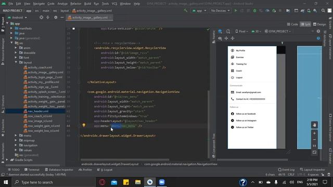Viewport: 333px width, 187px height.
Task: Open AVD Manager phone icon
Action: coord(309,10)
